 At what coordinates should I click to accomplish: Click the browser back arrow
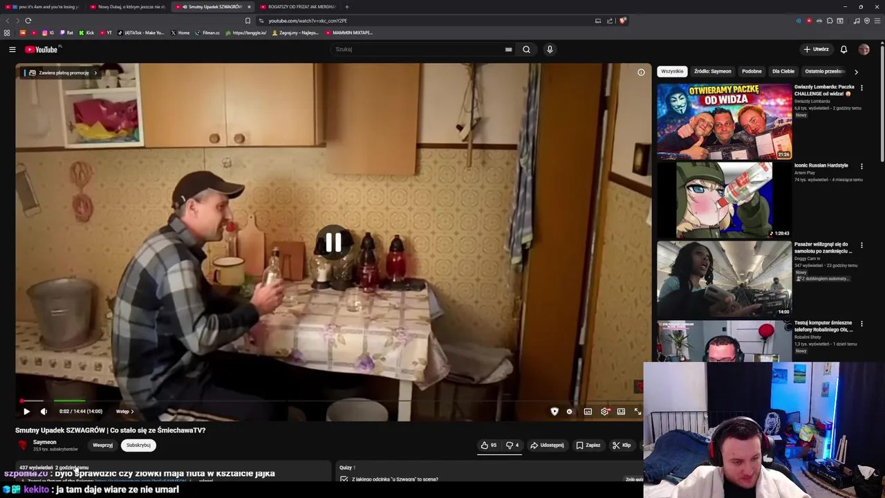(x=8, y=21)
